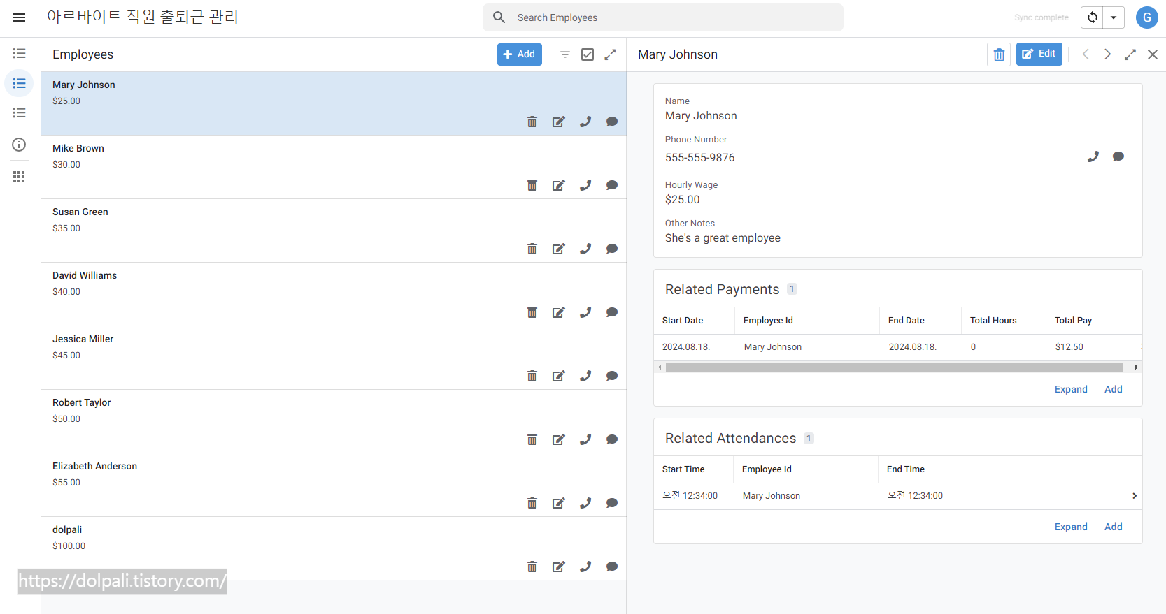The width and height of the screenshot is (1166, 614).
Task: Sort payments by Start Date column
Action: pyautogui.click(x=683, y=321)
